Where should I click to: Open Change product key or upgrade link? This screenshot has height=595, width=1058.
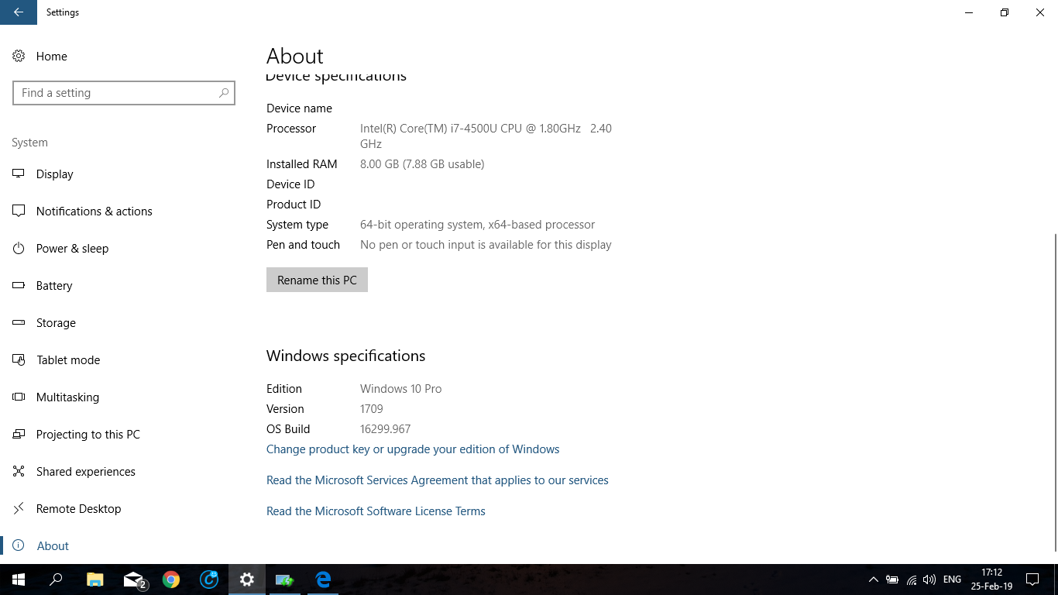[413, 449]
